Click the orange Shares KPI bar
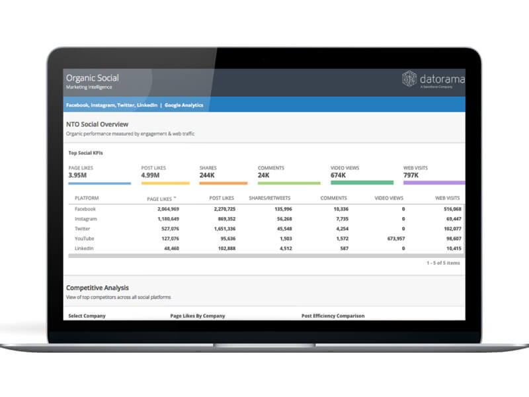 (x=223, y=183)
